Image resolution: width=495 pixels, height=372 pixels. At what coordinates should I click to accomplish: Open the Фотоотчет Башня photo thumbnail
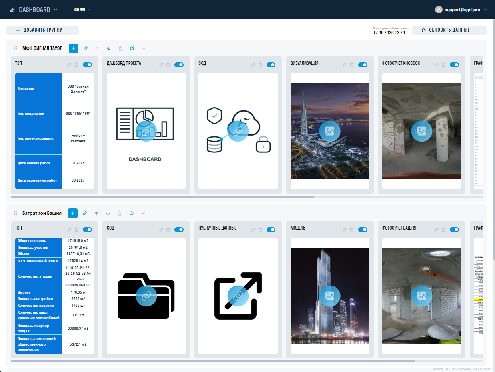point(422,296)
